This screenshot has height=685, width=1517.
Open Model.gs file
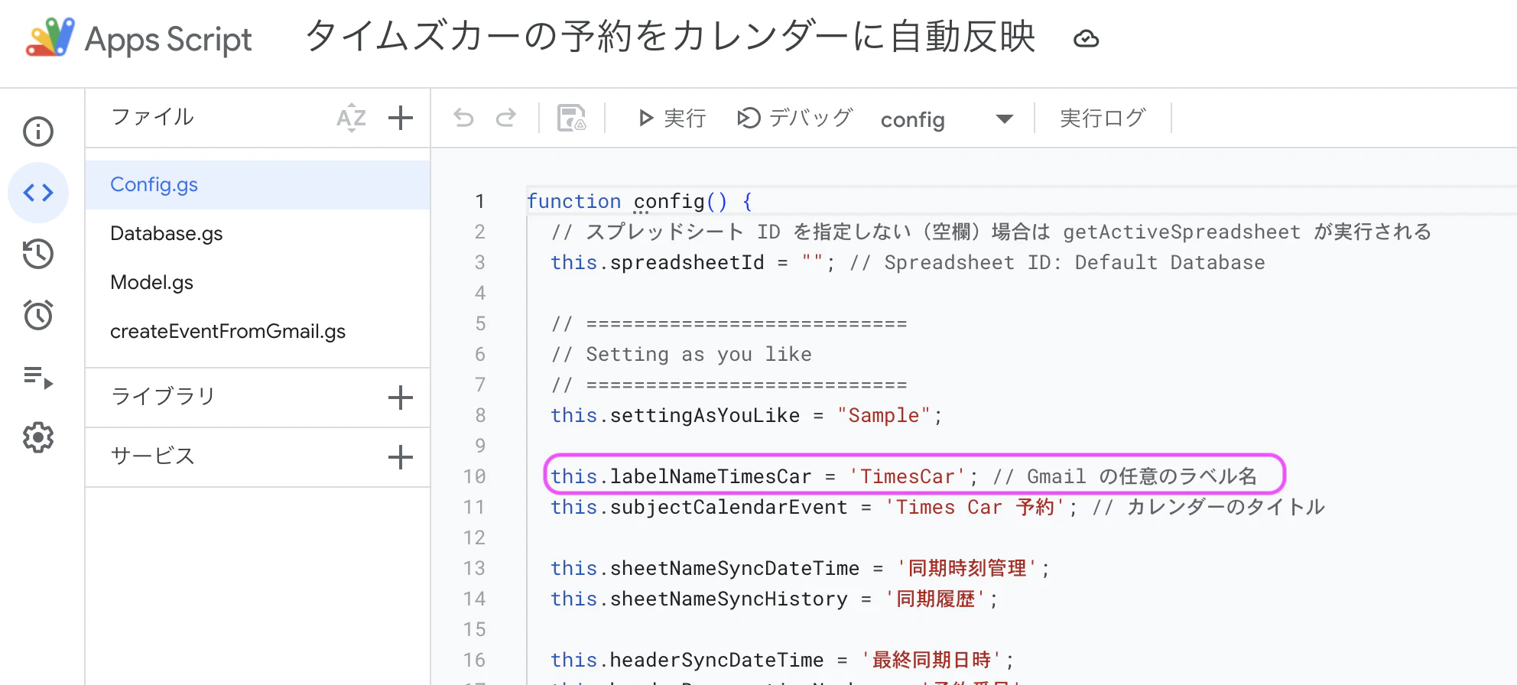258,283
